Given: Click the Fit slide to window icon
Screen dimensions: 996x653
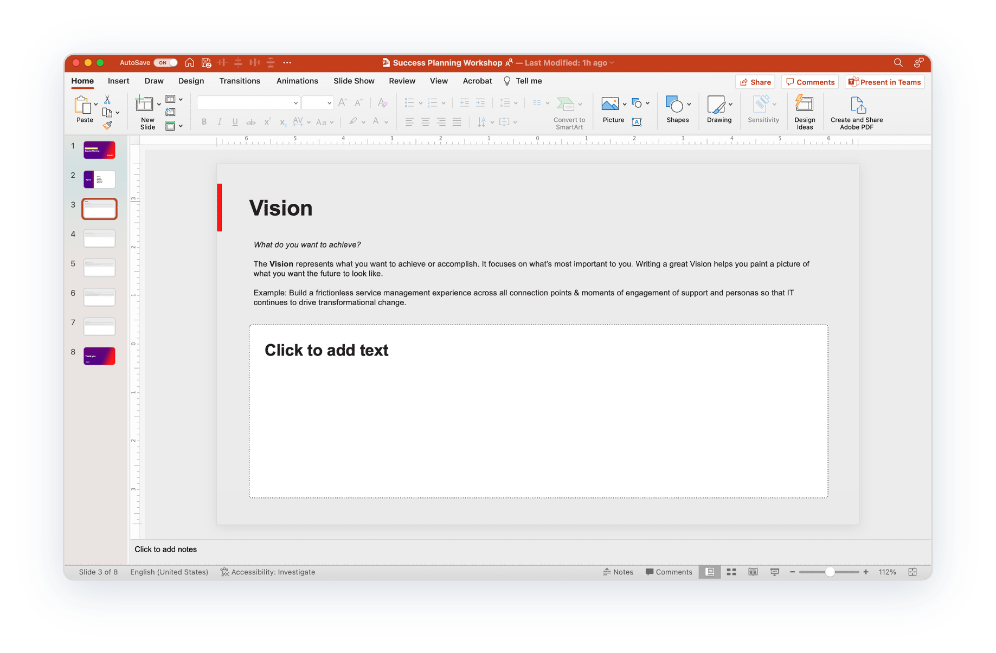Looking at the screenshot, I should 913,572.
